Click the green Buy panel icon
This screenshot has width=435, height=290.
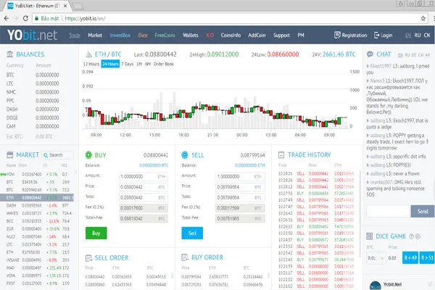88,155
